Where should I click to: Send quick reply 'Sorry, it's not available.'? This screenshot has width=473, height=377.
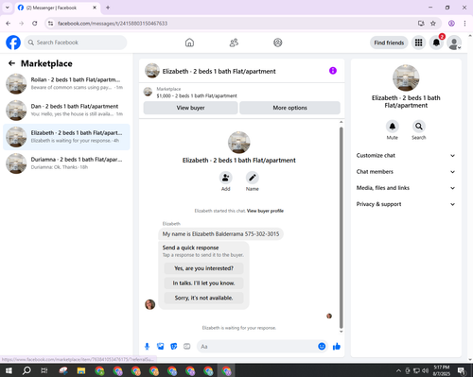pyautogui.click(x=203, y=298)
